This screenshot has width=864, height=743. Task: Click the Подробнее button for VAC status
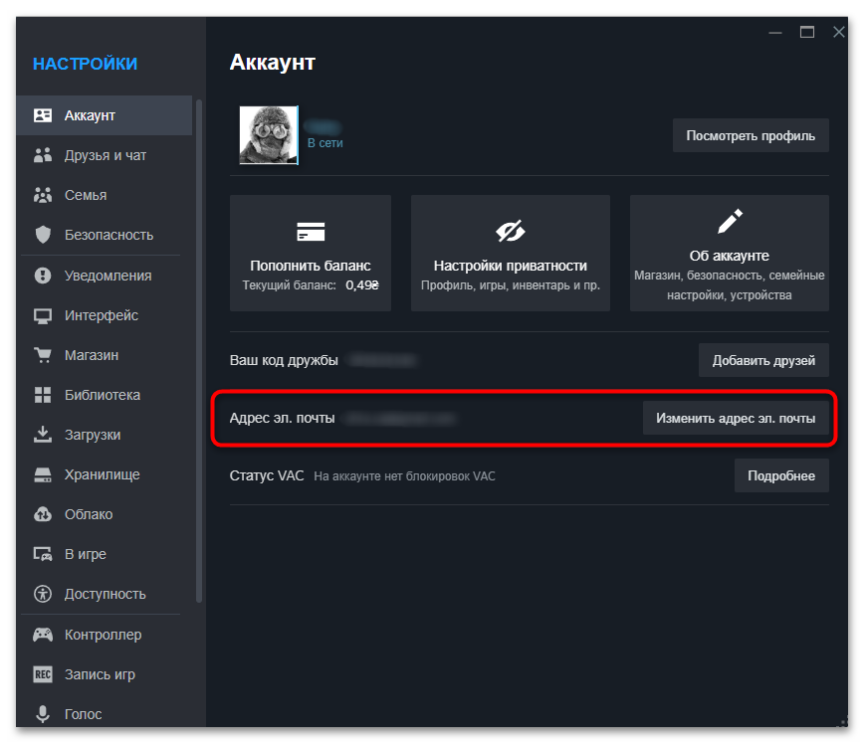point(781,475)
